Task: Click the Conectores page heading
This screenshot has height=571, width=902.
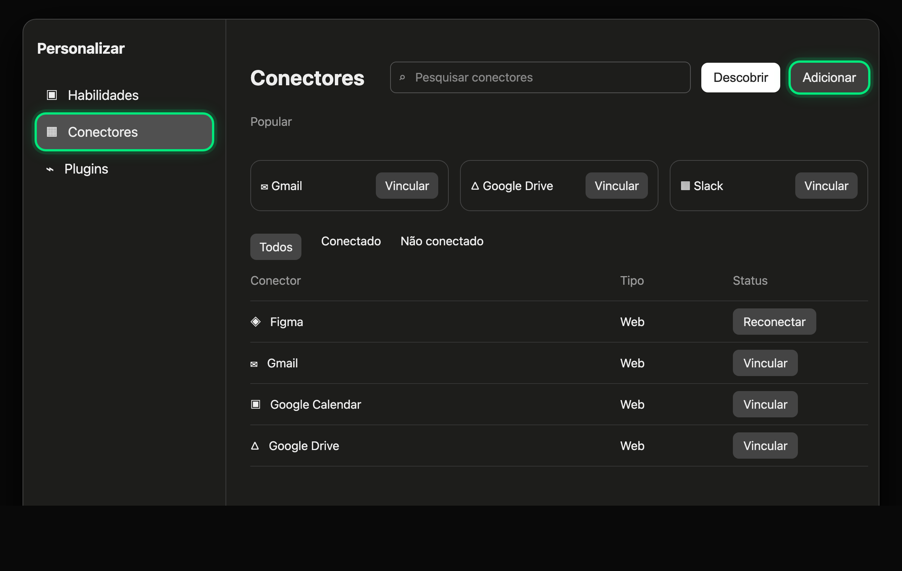Action: point(307,78)
